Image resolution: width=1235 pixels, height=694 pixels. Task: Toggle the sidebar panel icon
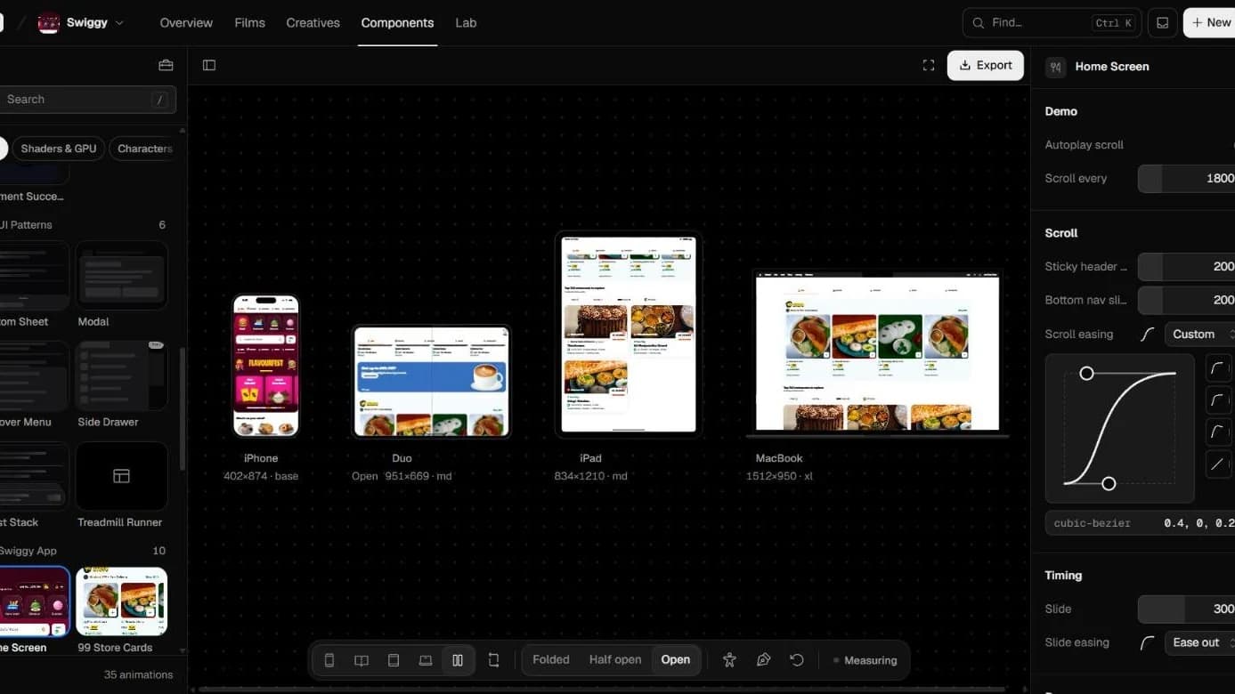[209, 65]
